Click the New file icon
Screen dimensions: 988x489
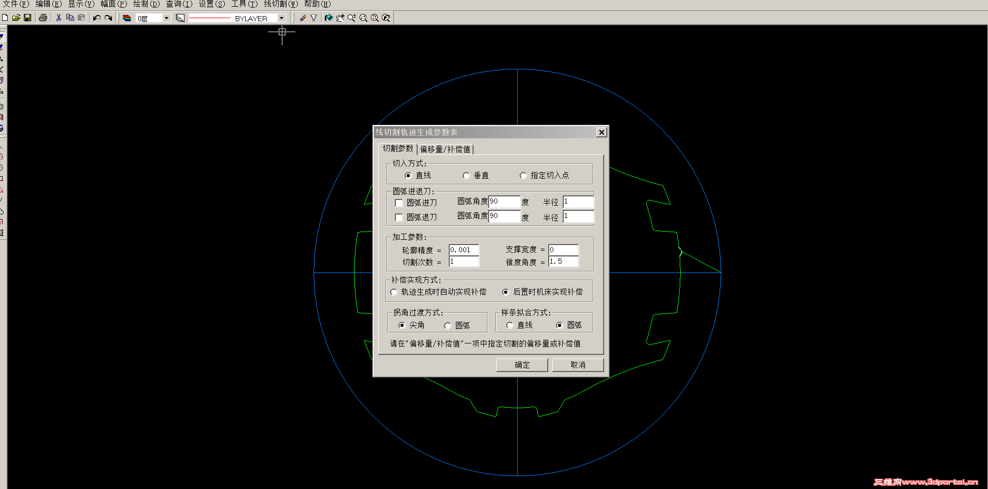click(5, 18)
